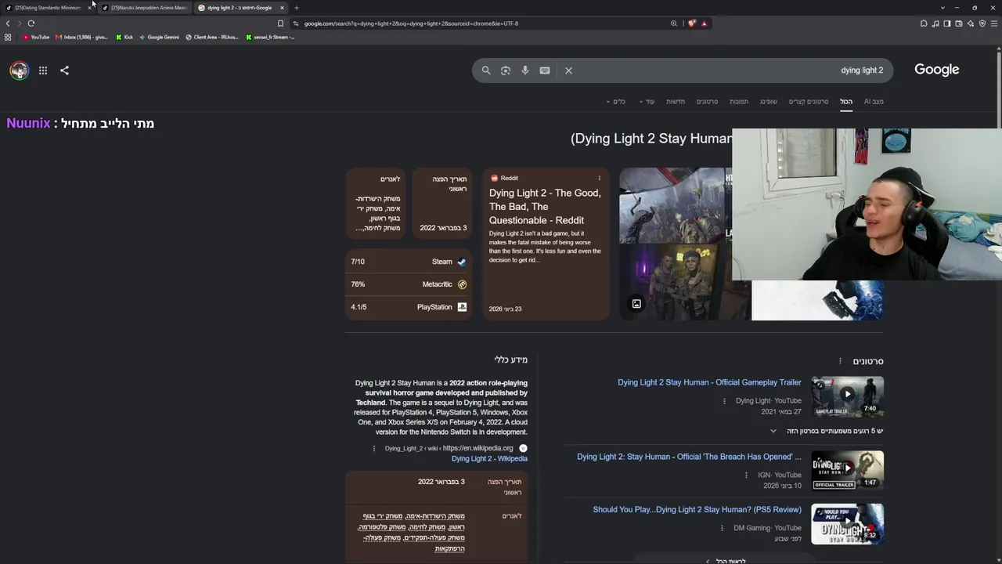Viewport: 1002px width, 564px height.
Task: Select the 'חדשות' search tab
Action: pos(676,101)
